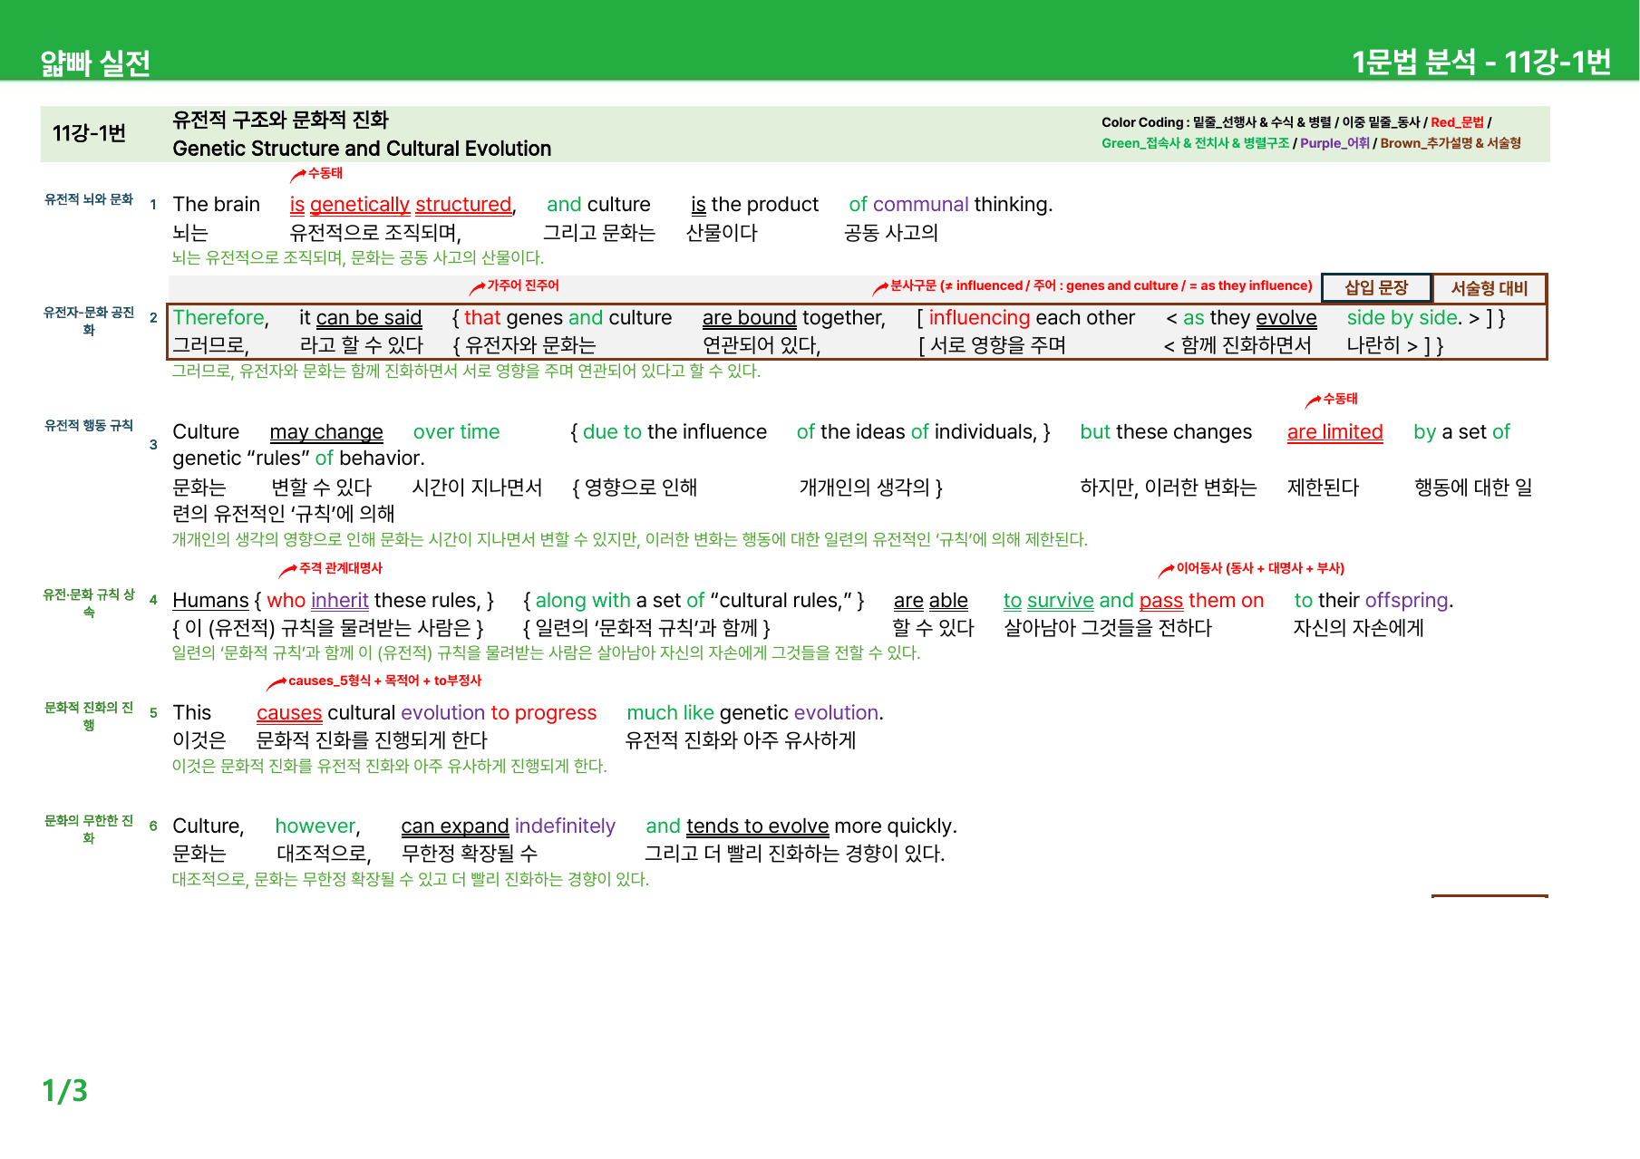Click the red arrow next to 주격 관계대명사
This screenshot has width=1640, height=1159.
287,570
